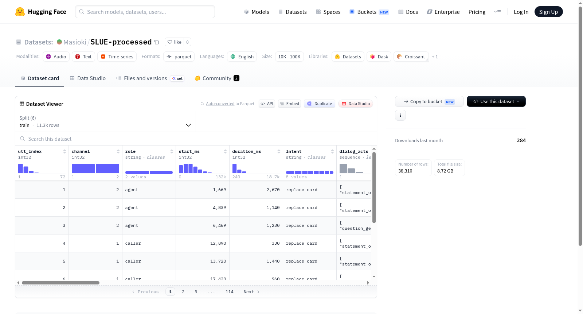Image resolution: width=583 pixels, height=314 pixels.
Task: Select the Audio modality tag
Action: click(x=56, y=57)
